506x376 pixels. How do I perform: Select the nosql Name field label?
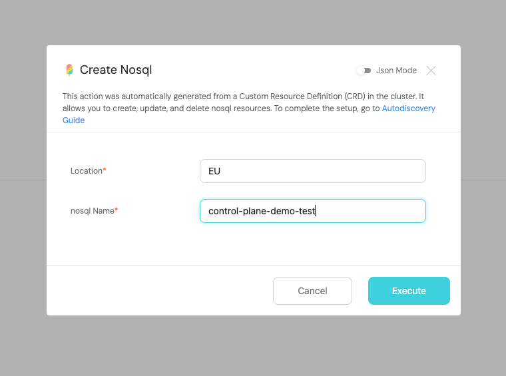(92, 211)
